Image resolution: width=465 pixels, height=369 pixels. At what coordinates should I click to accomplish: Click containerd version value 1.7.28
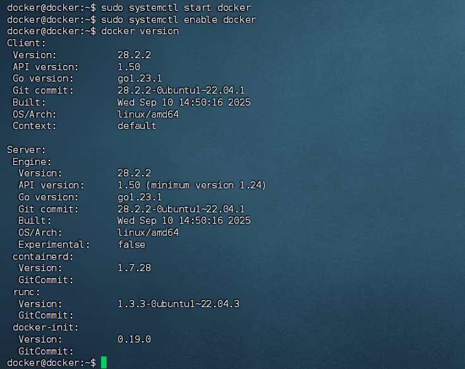point(135,268)
